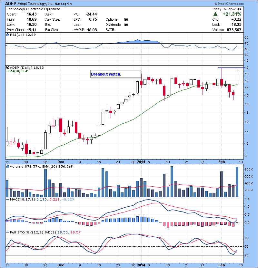This screenshot has height=268, width=258.
Task: Click the +21.31% percent change figure
Action: point(232,14)
